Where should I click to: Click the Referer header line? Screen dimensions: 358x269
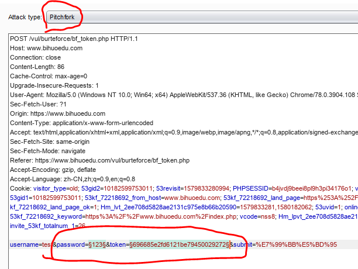pos(100,160)
